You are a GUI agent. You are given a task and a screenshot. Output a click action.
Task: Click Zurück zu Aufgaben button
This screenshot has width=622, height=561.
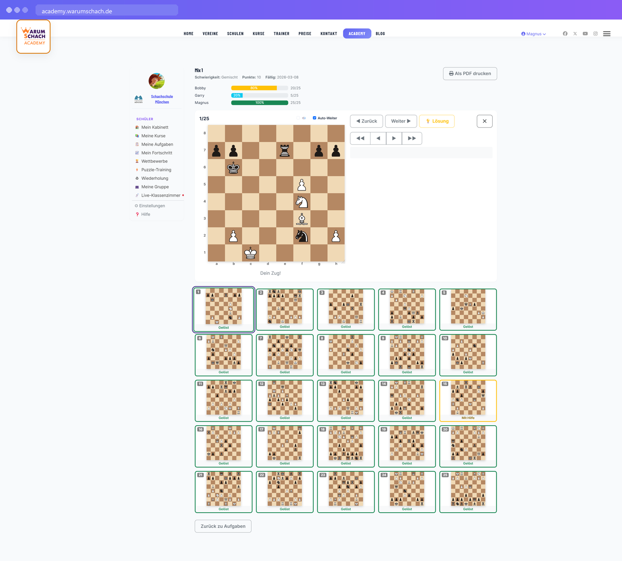click(223, 526)
